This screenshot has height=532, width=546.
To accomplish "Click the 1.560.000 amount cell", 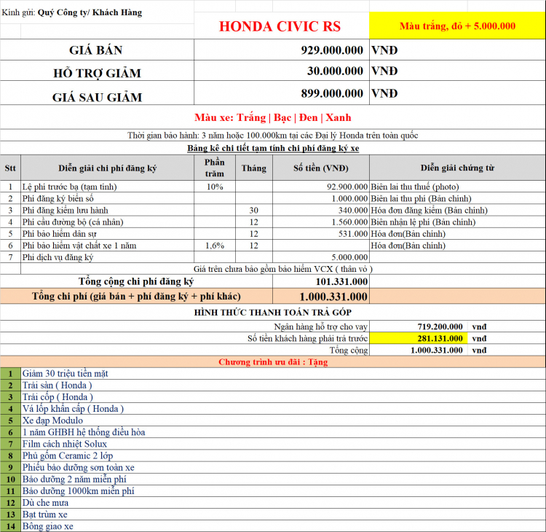I will tap(321, 222).
